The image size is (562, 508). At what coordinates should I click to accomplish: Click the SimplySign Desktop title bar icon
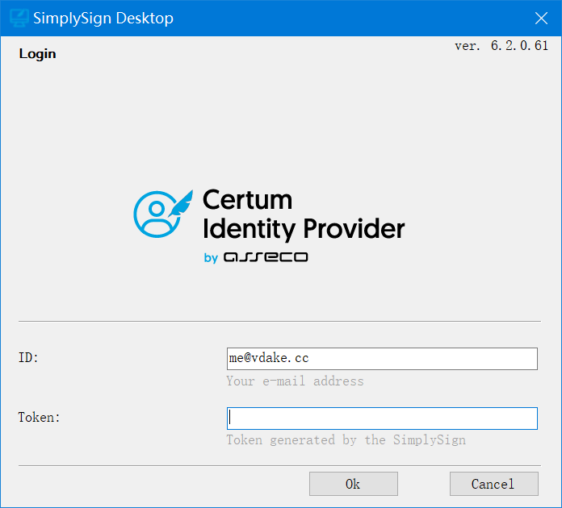pos(19,18)
